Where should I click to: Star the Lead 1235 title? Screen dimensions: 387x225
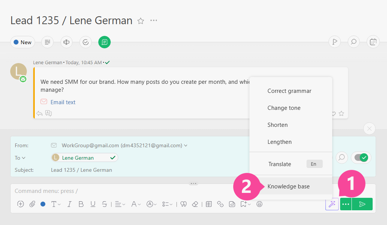click(141, 21)
